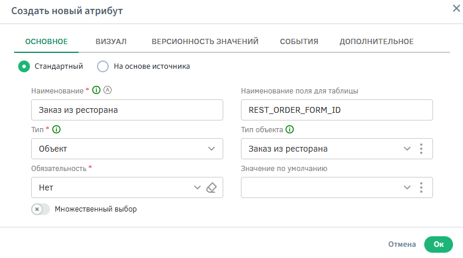This screenshot has width=463, height=258.
Task: Open three-dot menu for Тип объекта field
Action: click(421, 149)
